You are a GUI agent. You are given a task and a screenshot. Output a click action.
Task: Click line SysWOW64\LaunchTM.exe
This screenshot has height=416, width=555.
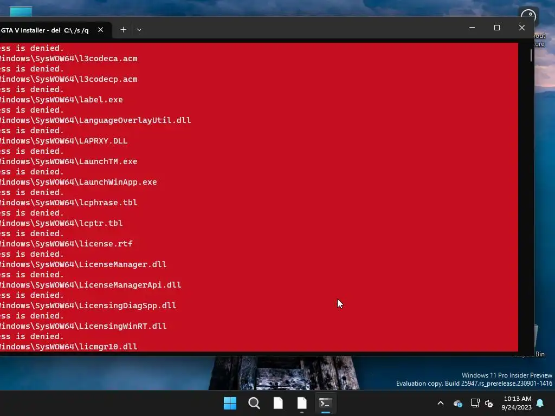pos(69,161)
